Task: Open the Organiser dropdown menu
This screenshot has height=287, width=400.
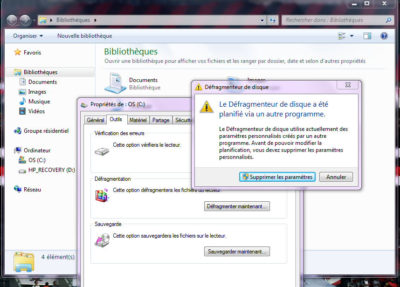Action: pos(28,36)
